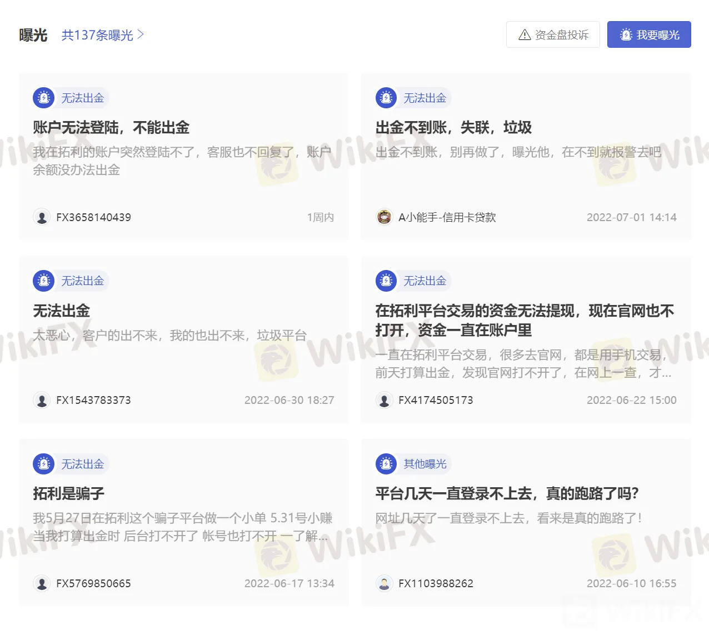Open post titled 拓利是骗子
Image resolution: width=709 pixels, height=640 pixels.
pos(69,494)
